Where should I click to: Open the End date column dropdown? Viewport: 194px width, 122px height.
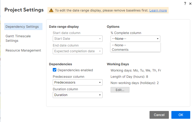click(x=78, y=51)
